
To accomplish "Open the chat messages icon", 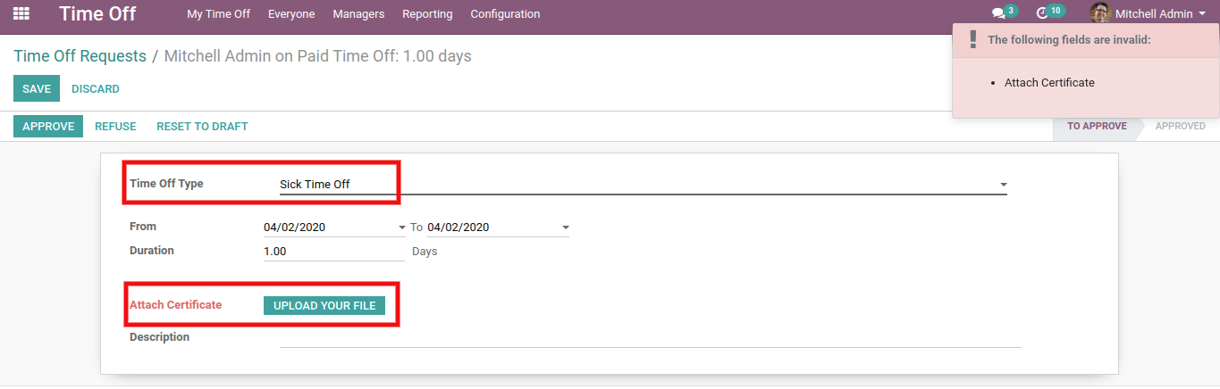I will pos(998,14).
